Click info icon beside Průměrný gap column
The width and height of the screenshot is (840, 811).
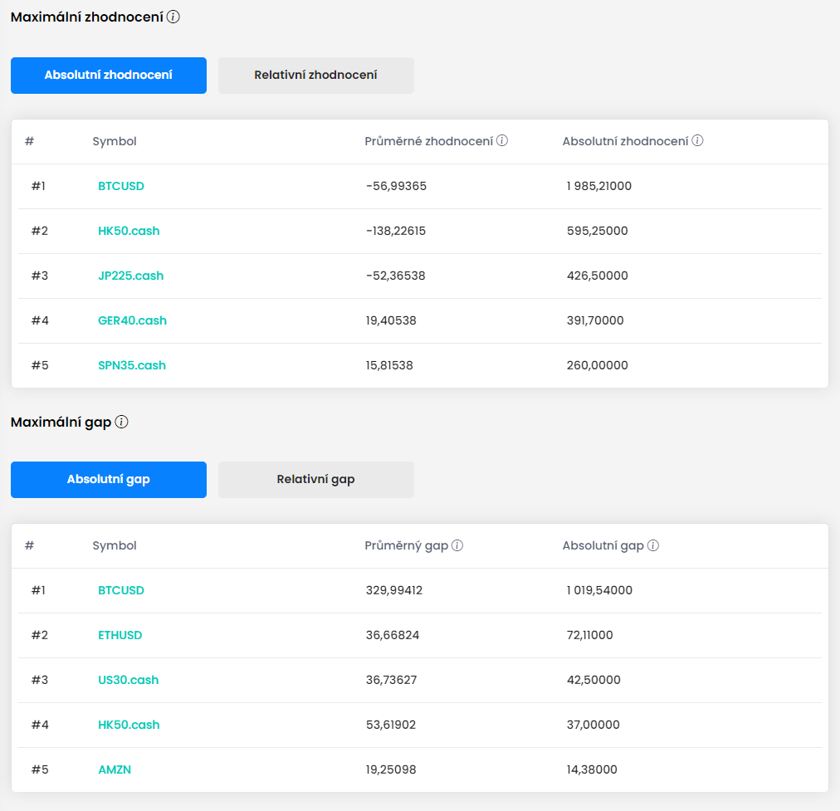click(x=457, y=545)
